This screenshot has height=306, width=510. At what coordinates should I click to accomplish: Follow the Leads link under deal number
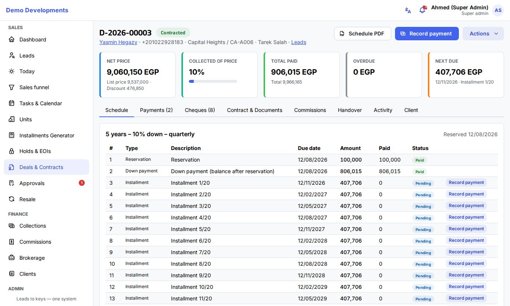(299, 42)
